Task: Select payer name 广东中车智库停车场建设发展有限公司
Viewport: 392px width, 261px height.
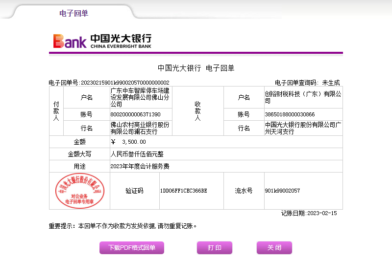Action: (x=140, y=97)
